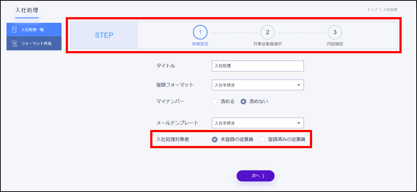Click the マイナンバー field label
The width and height of the screenshot is (417, 192).
170,101
